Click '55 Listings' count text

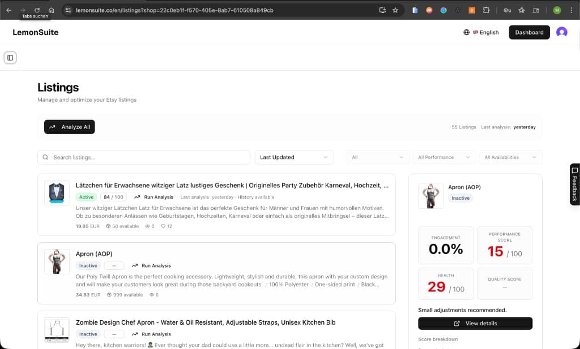point(464,127)
